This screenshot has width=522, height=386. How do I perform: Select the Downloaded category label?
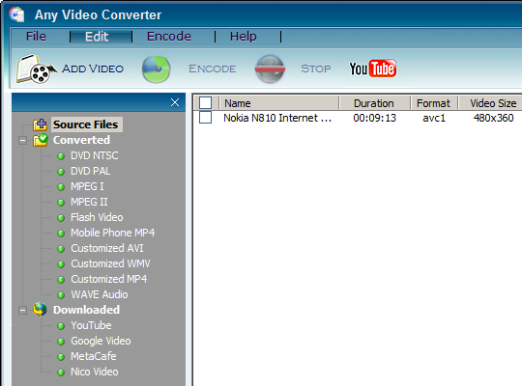tap(87, 310)
